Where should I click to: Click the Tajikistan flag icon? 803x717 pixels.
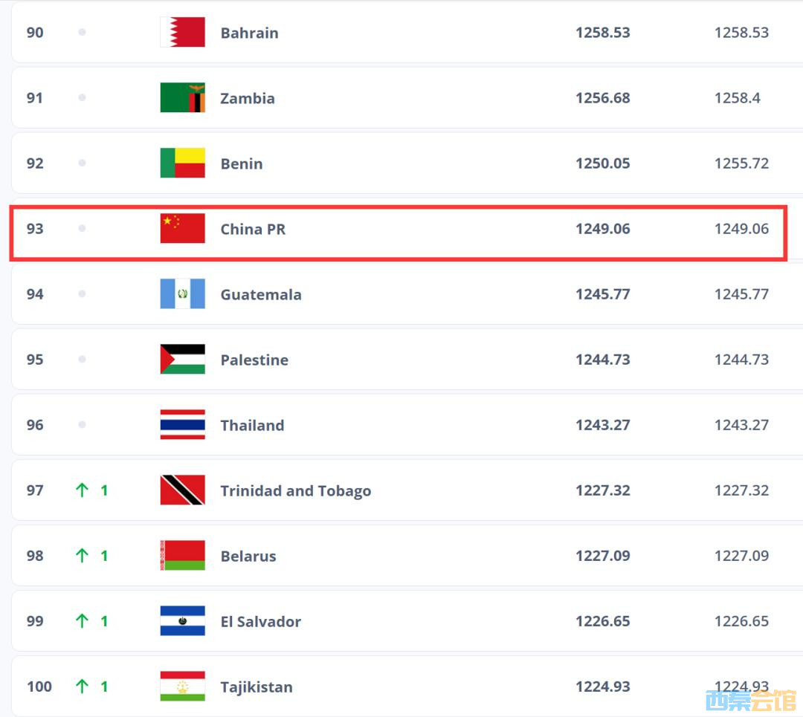point(182,687)
